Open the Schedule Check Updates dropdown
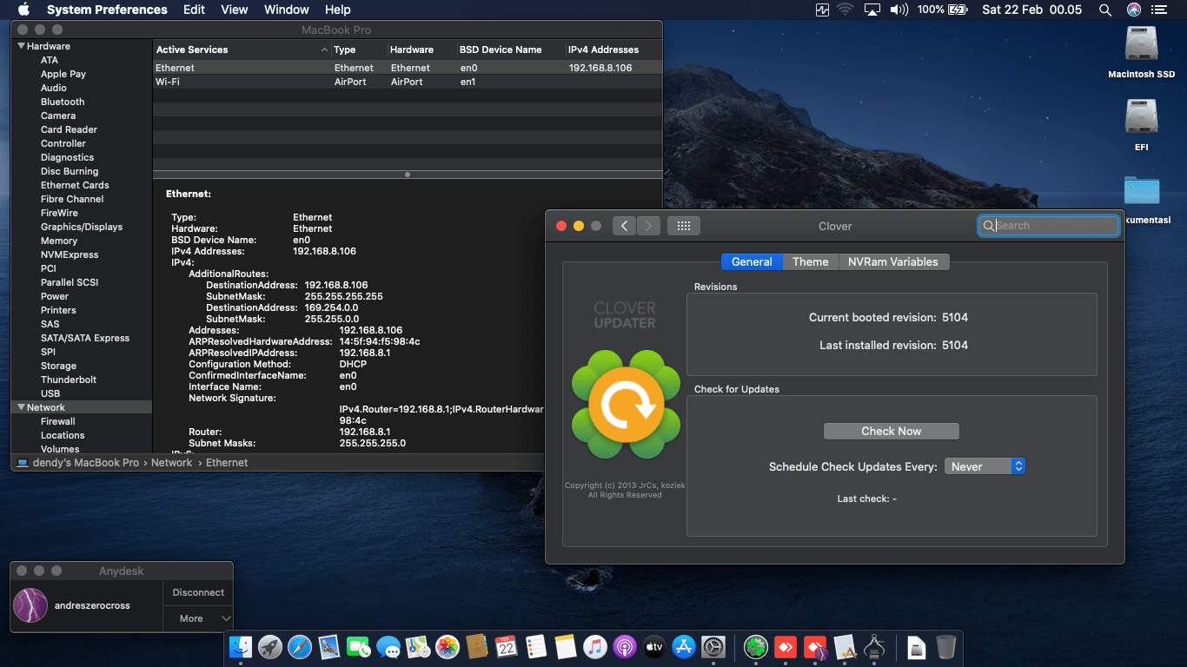The width and height of the screenshot is (1187, 667). click(985, 466)
